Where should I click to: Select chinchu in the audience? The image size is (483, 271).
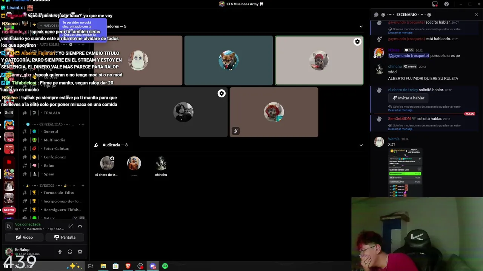click(x=161, y=166)
